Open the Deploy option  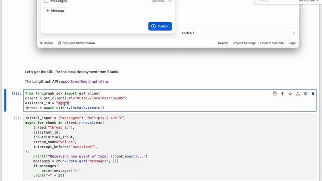pyautogui.click(x=223, y=43)
